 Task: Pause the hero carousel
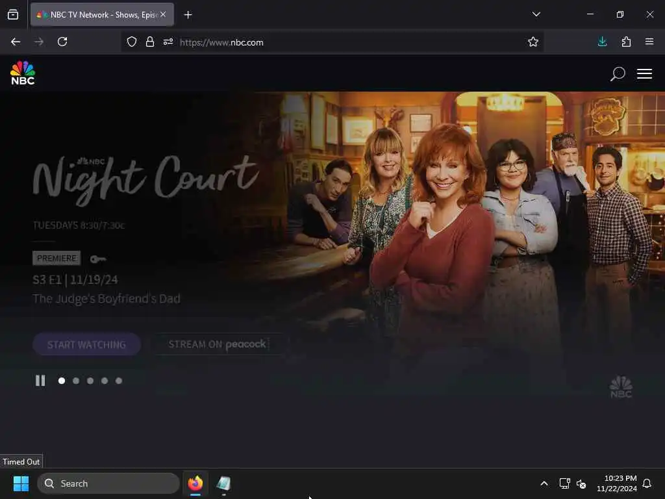pyautogui.click(x=40, y=381)
